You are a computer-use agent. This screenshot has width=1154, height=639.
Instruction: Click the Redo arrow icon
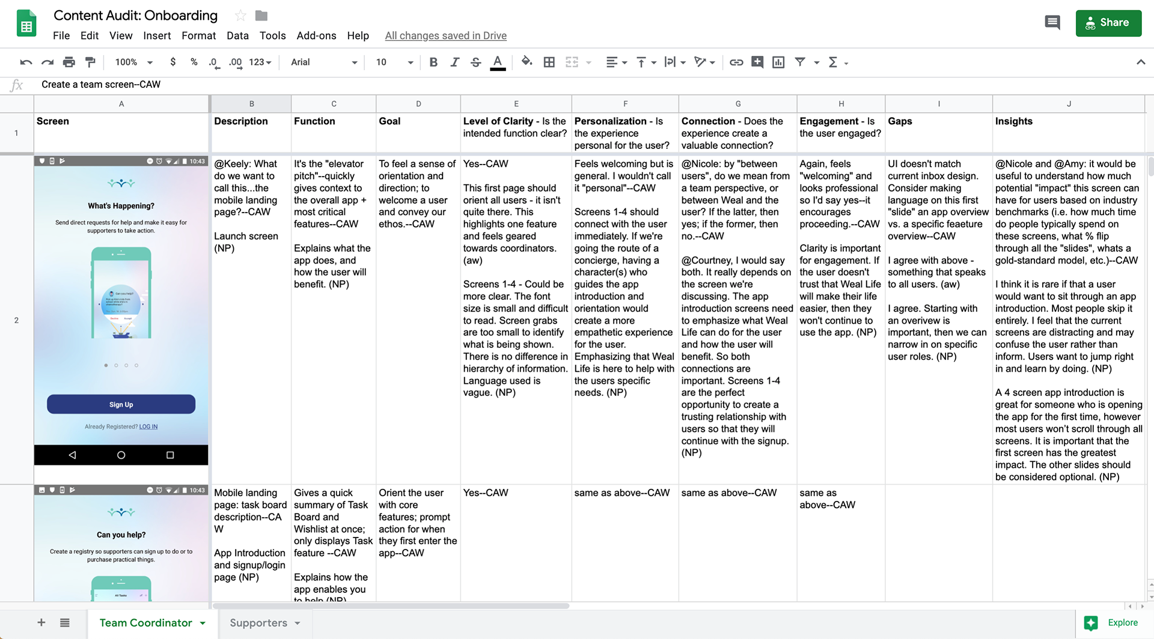pyautogui.click(x=47, y=62)
